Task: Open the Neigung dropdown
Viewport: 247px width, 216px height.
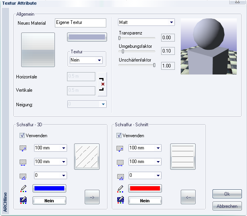Action: (87, 104)
